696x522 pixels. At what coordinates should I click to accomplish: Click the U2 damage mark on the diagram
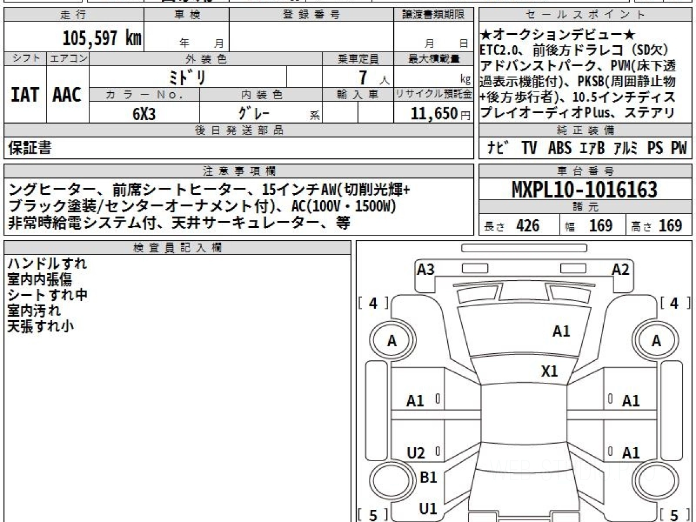tap(416, 454)
